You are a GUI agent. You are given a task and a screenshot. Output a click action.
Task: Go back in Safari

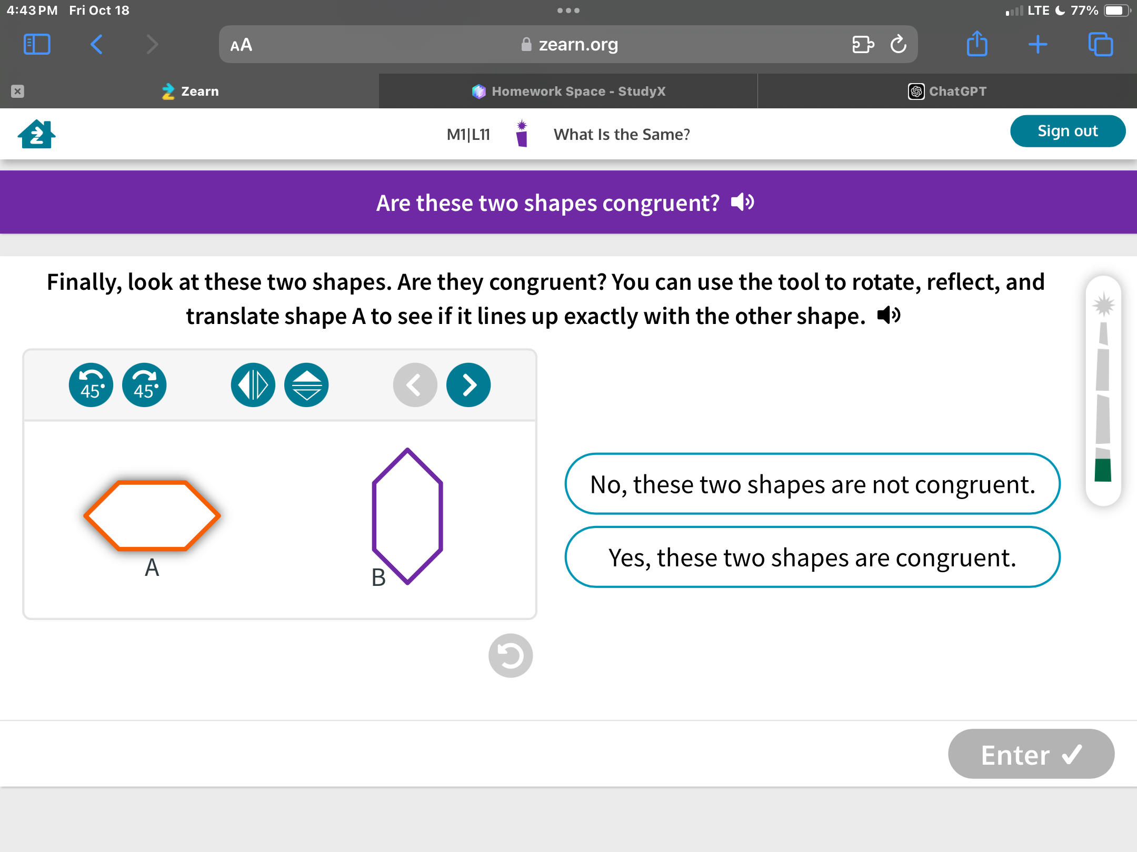coord(96,44)
